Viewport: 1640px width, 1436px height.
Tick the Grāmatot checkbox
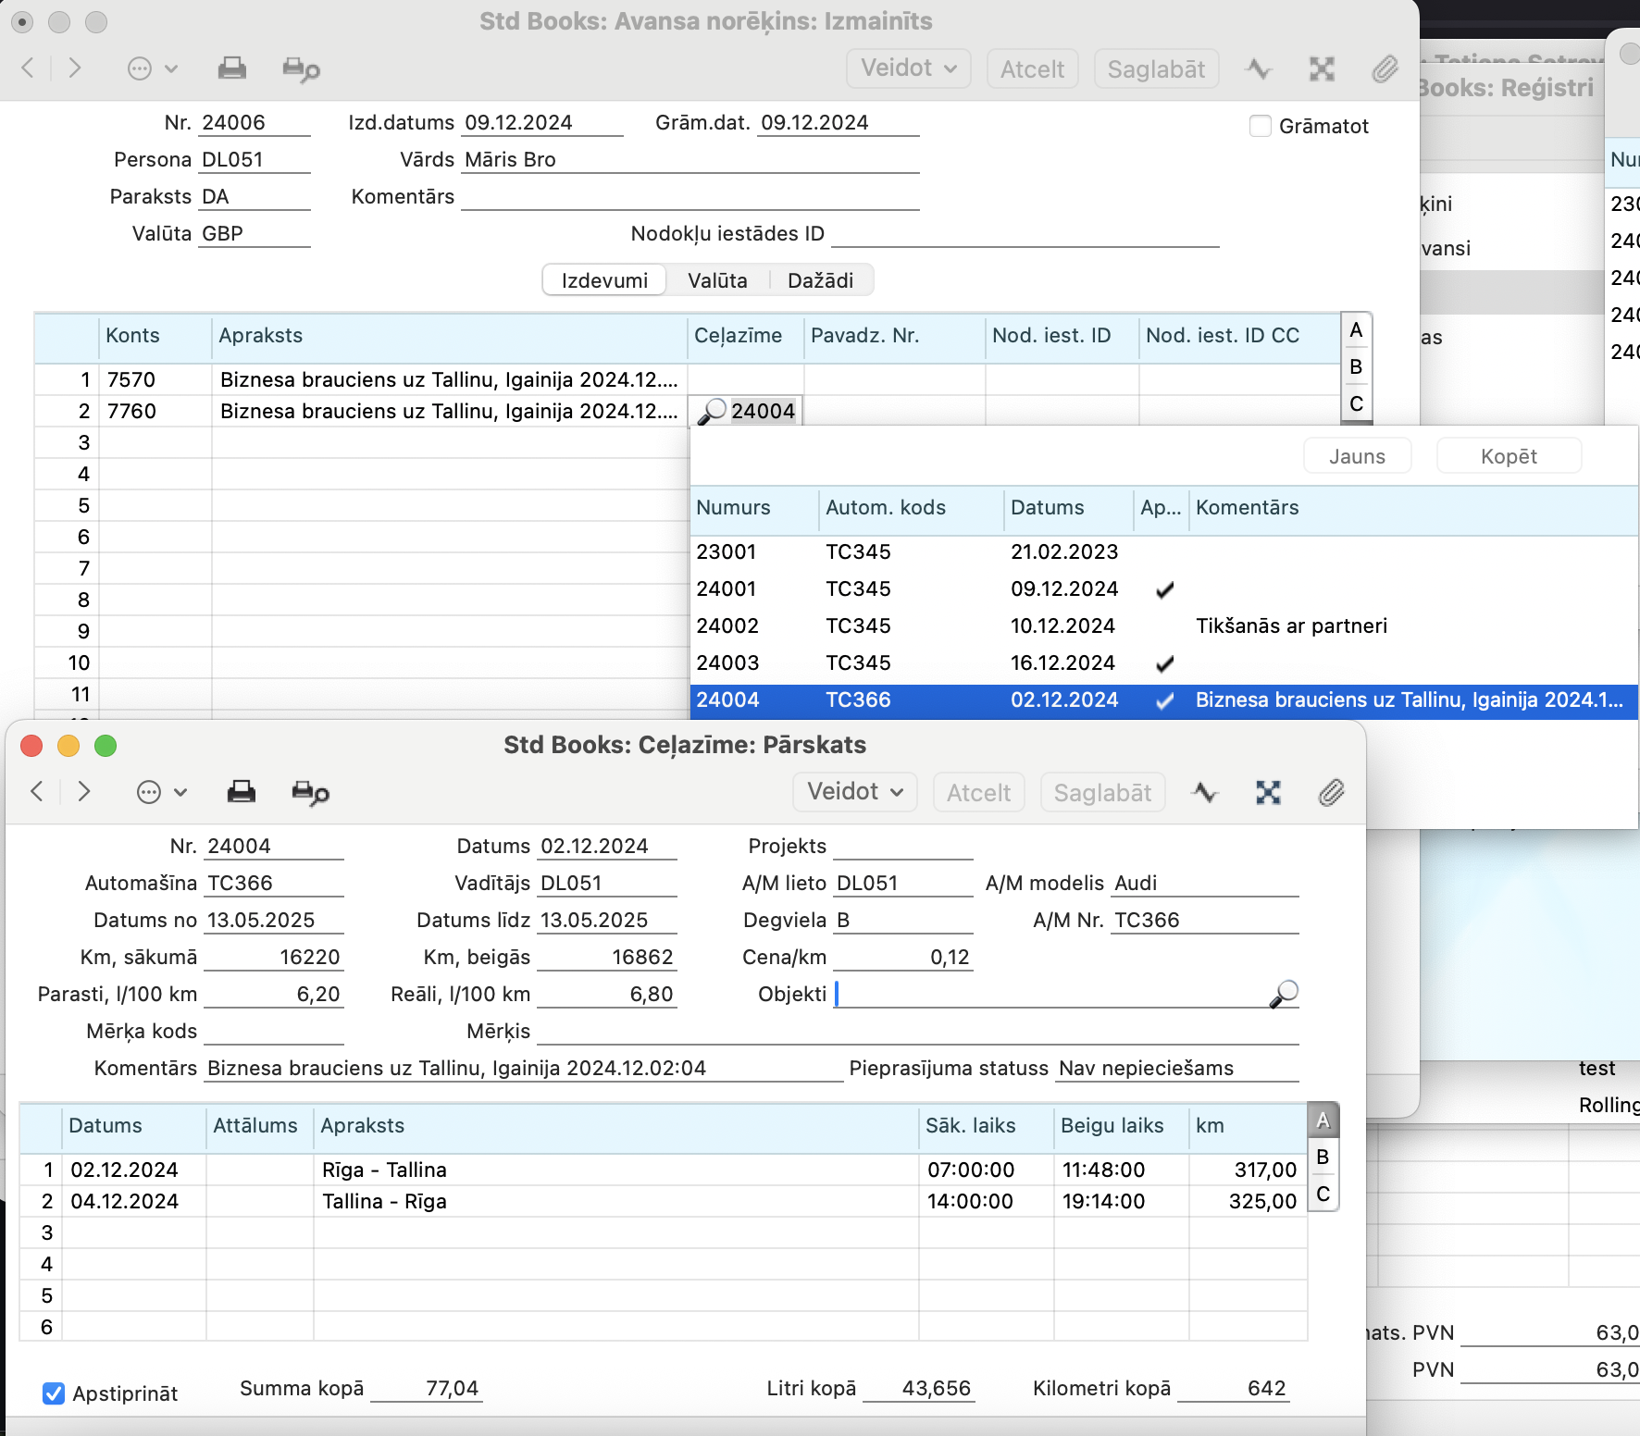pyautogui.click(x=1260, y=126)
